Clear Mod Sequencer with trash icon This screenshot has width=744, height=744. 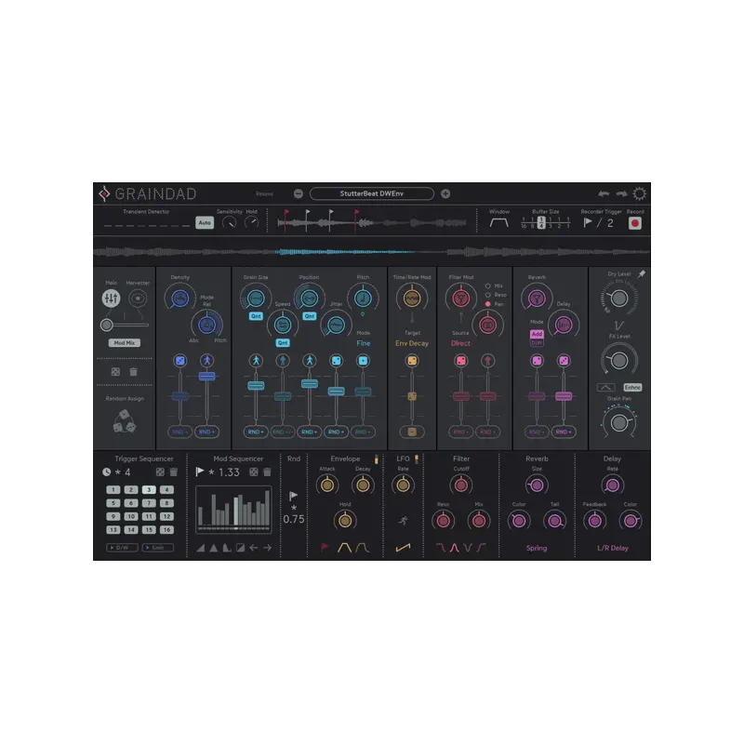point(267,472)
